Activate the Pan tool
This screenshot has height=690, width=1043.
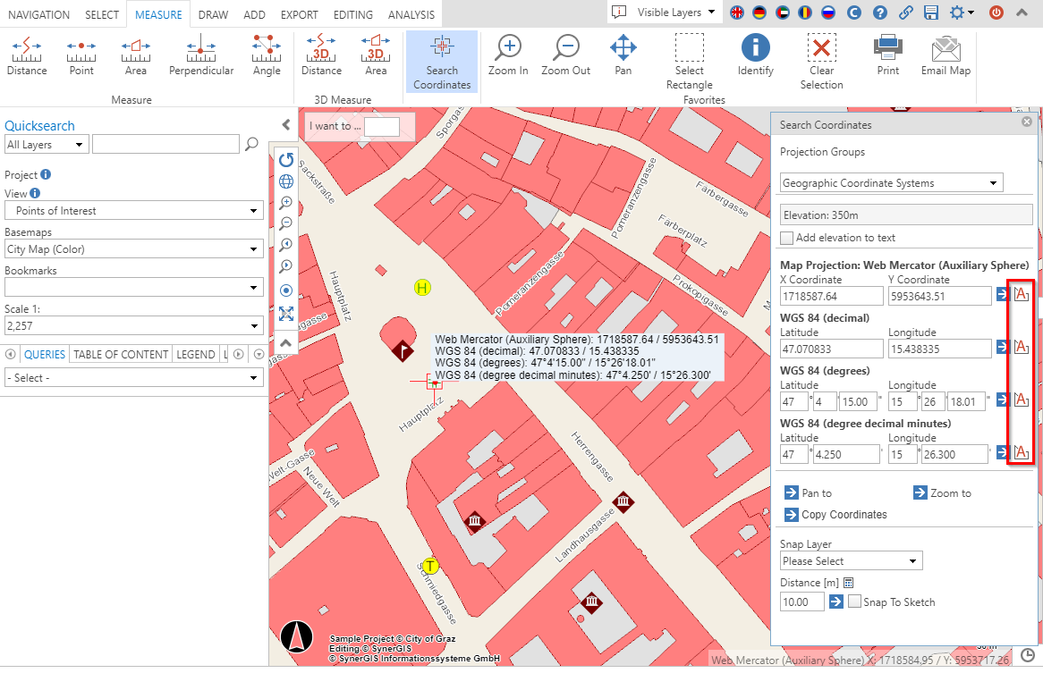[x=623, y=55]
